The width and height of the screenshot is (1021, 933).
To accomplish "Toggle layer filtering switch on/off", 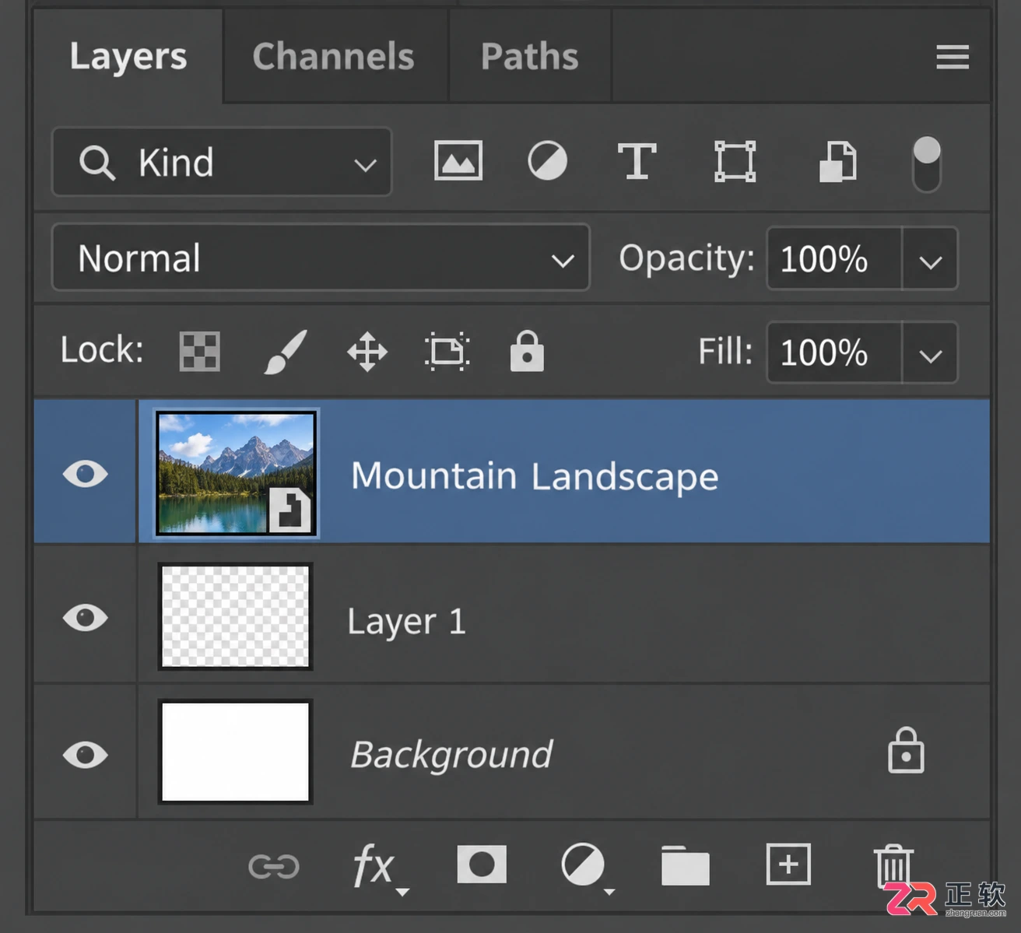I will pyautogui.click(x=926, y=163).
